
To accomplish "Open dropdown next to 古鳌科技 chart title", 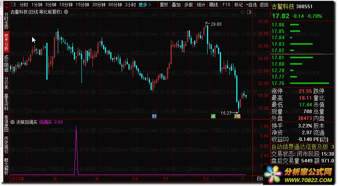I will tap(66, 12).
